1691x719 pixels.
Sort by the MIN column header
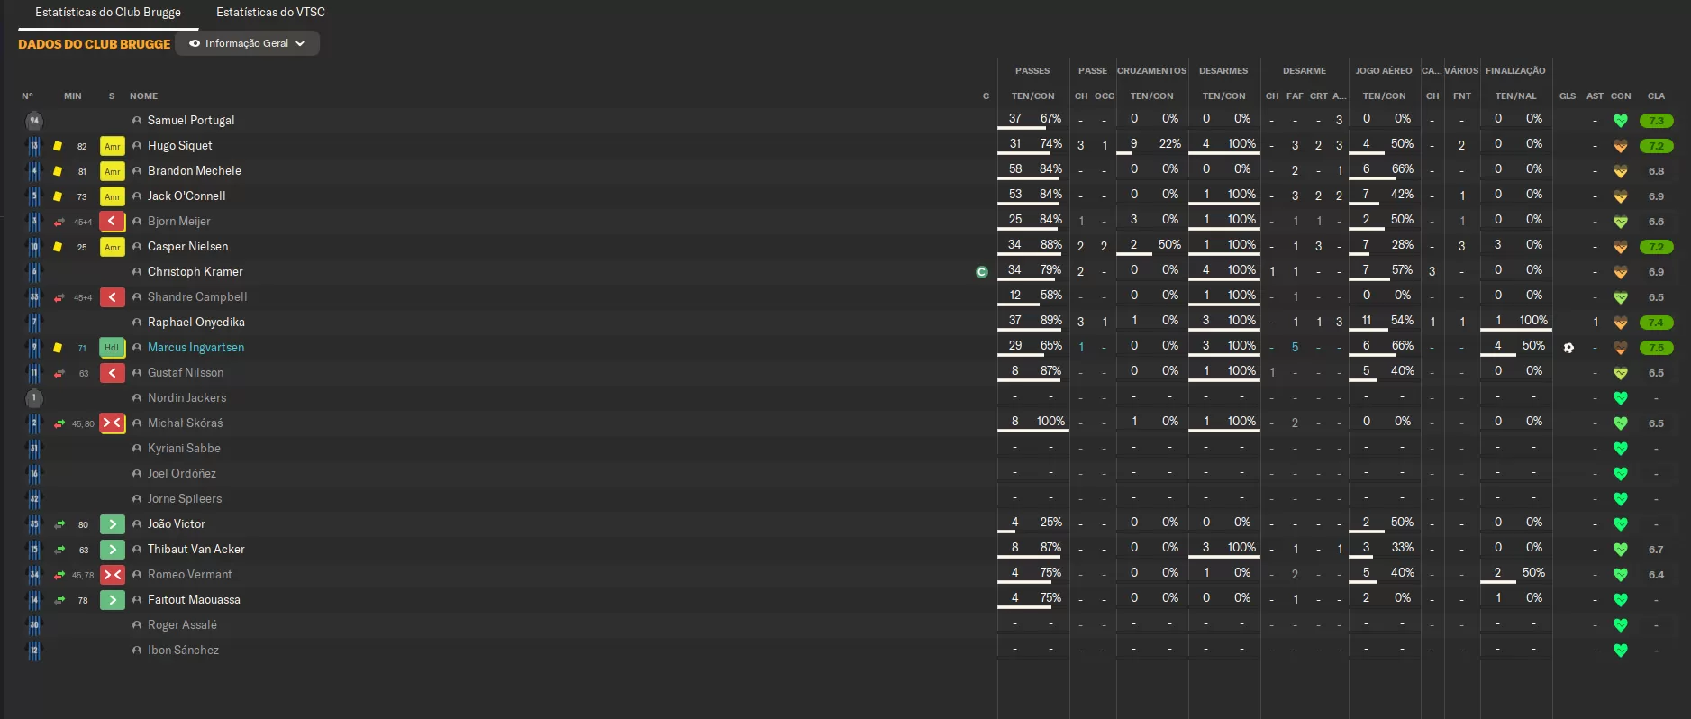73,96
